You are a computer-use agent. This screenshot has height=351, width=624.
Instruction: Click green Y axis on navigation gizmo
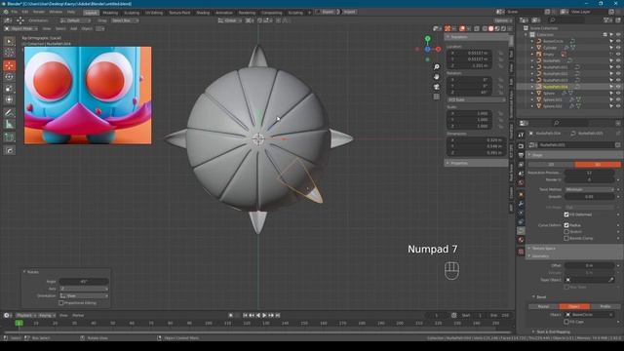(427, 39)
